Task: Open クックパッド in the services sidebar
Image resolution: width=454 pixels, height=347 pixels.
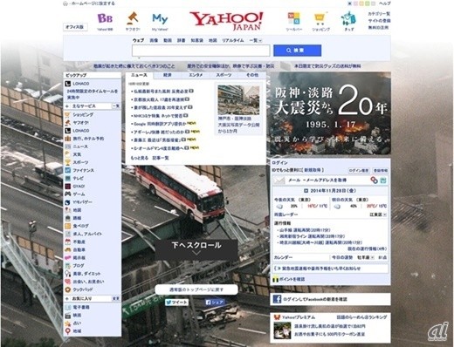Action: pos(83,289)
